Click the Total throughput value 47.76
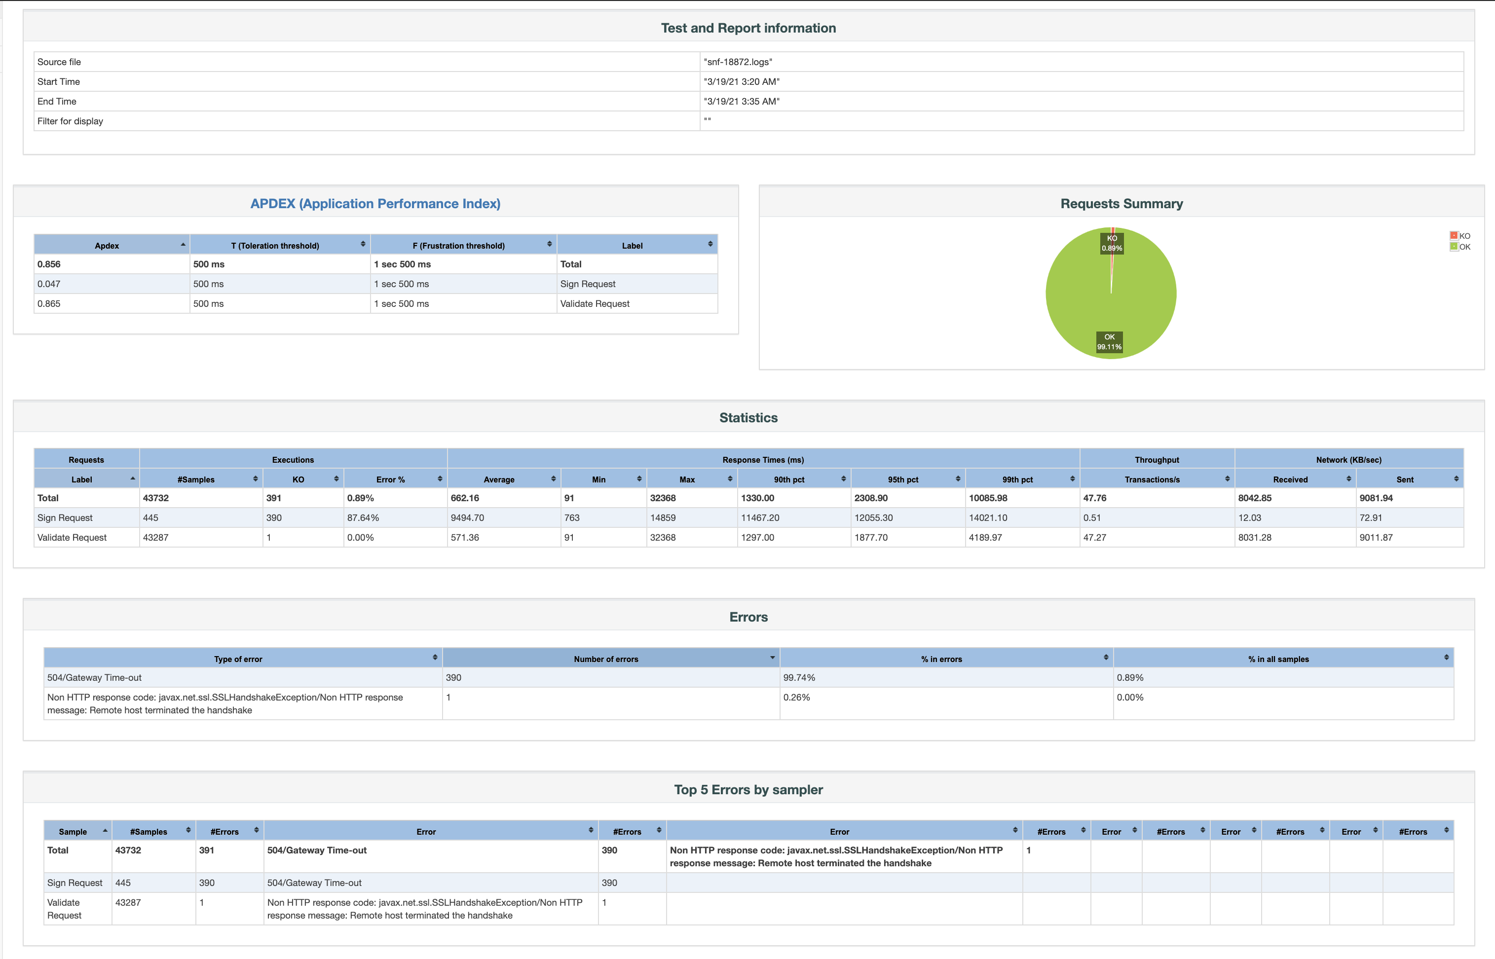This screenshot has height=959, width=1495. pyautogui.click(x=1095, y=498)
